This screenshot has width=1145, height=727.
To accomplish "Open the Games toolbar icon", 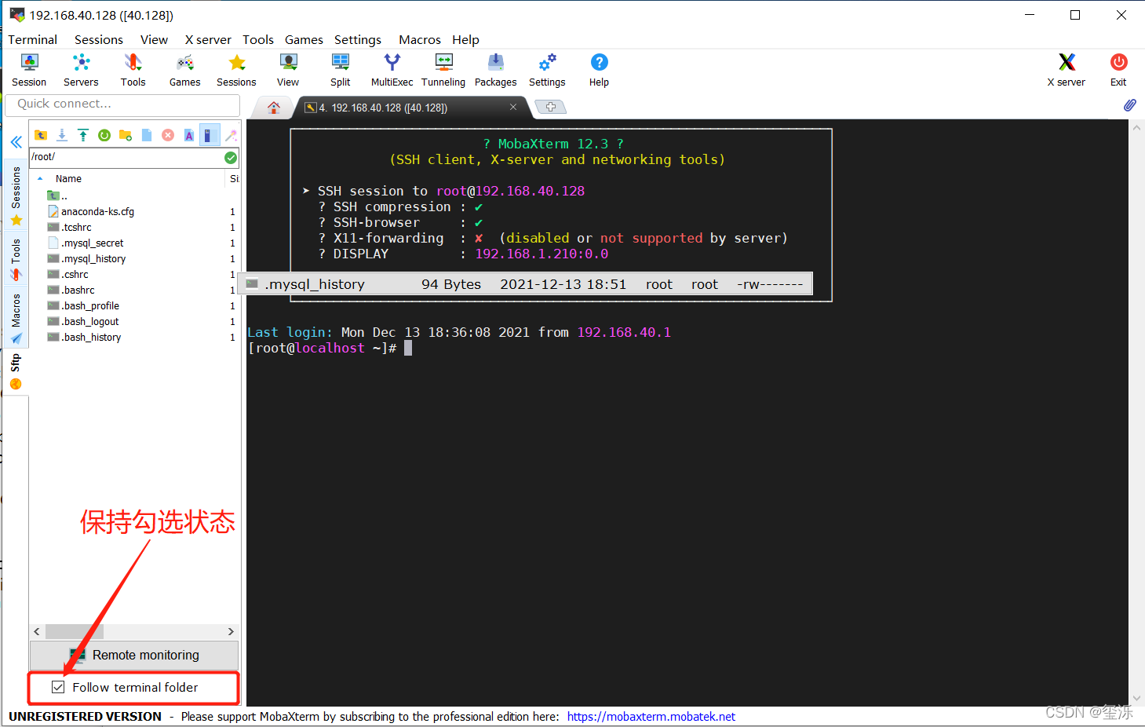I will pyautogui.click(x=184, y=70).
